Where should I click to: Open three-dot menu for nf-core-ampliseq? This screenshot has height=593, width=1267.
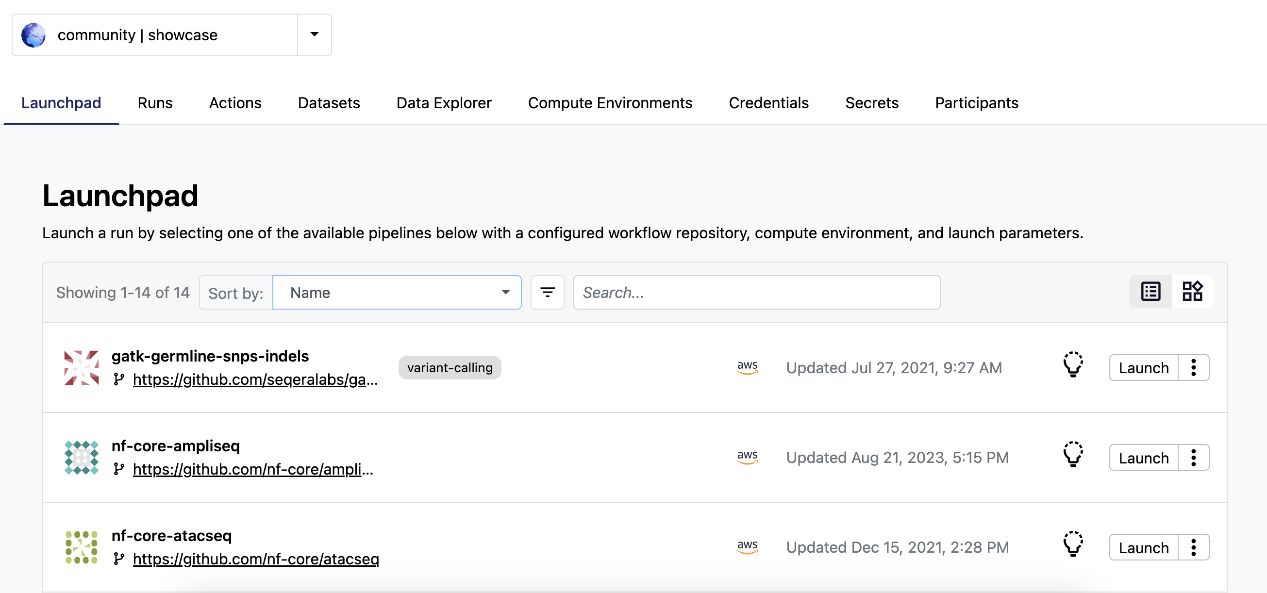(x=1193, y=457)
